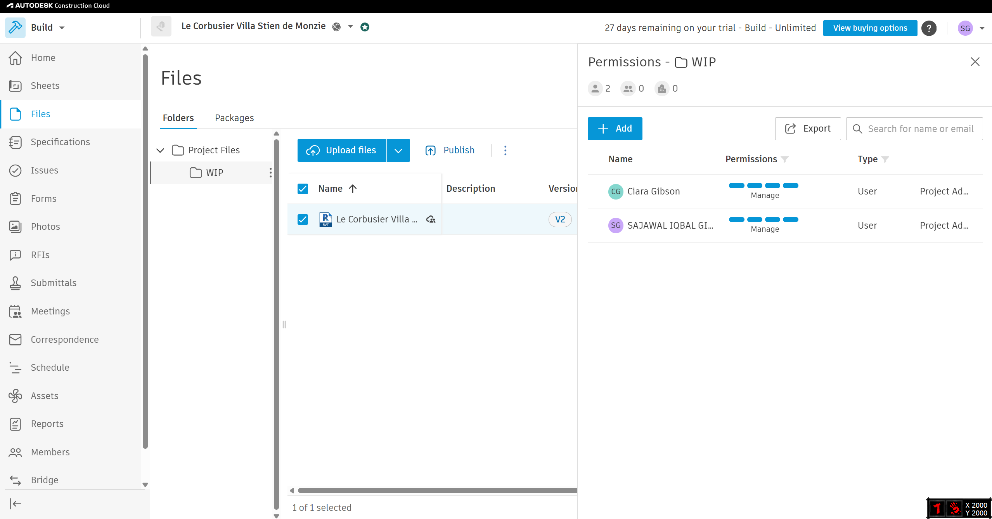Open Reports in the sidebar

click(47, 424)
